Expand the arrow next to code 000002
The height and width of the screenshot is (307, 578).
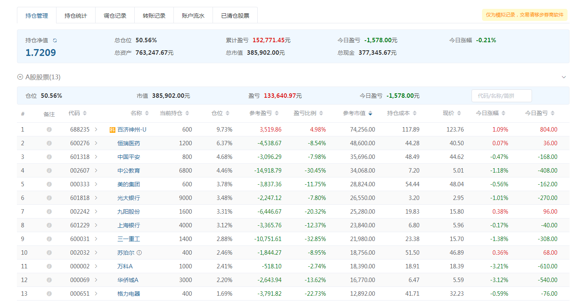tap(96, 266)
